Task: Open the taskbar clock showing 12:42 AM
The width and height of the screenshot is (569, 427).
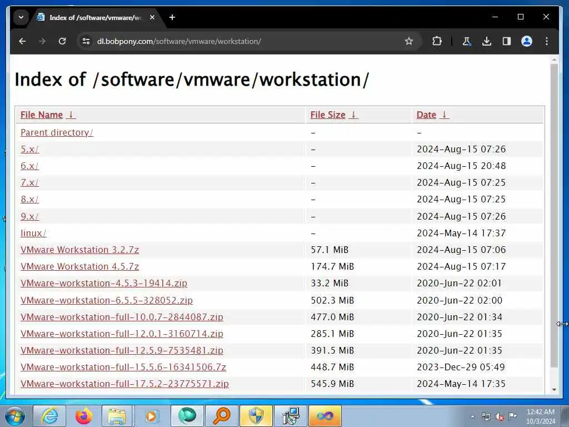Action: (541, 416)
